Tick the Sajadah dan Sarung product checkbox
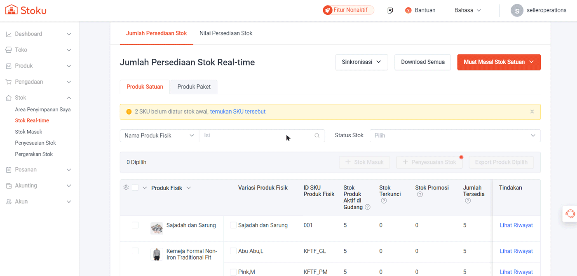The width and height of the screenshot is (577, 276). coord(135,225)
